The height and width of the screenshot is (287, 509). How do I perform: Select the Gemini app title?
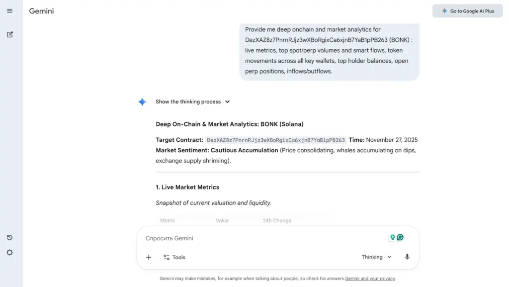click(x=41, y=10)
